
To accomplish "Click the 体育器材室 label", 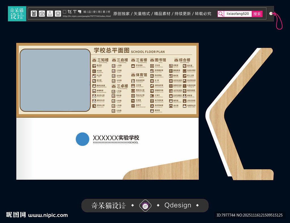I will click(x=159, y=70).
